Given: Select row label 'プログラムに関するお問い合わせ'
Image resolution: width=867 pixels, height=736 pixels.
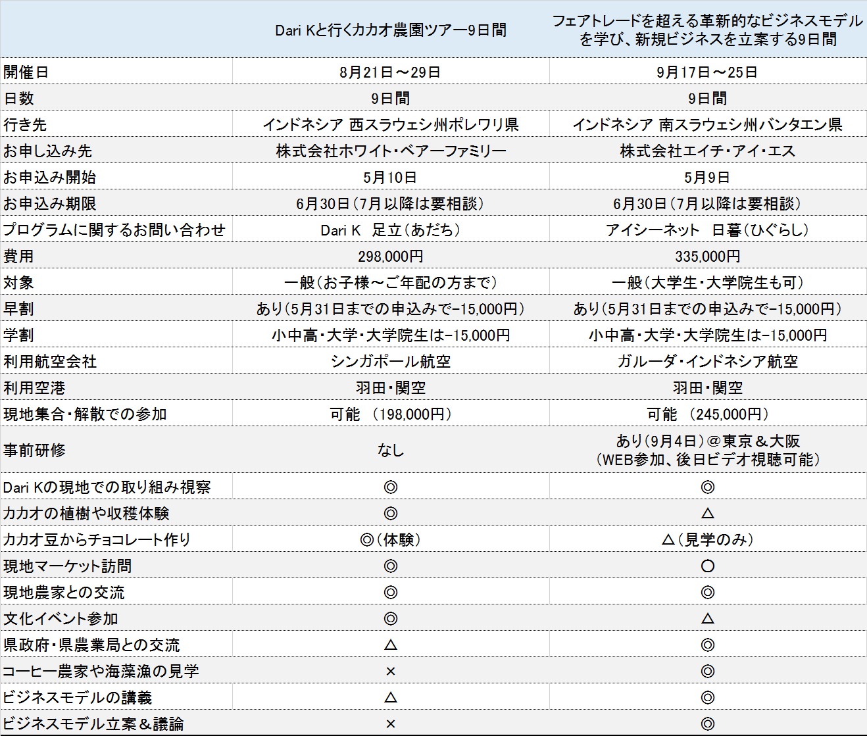Looking at the screenshot, I should [x=114, y=230].
